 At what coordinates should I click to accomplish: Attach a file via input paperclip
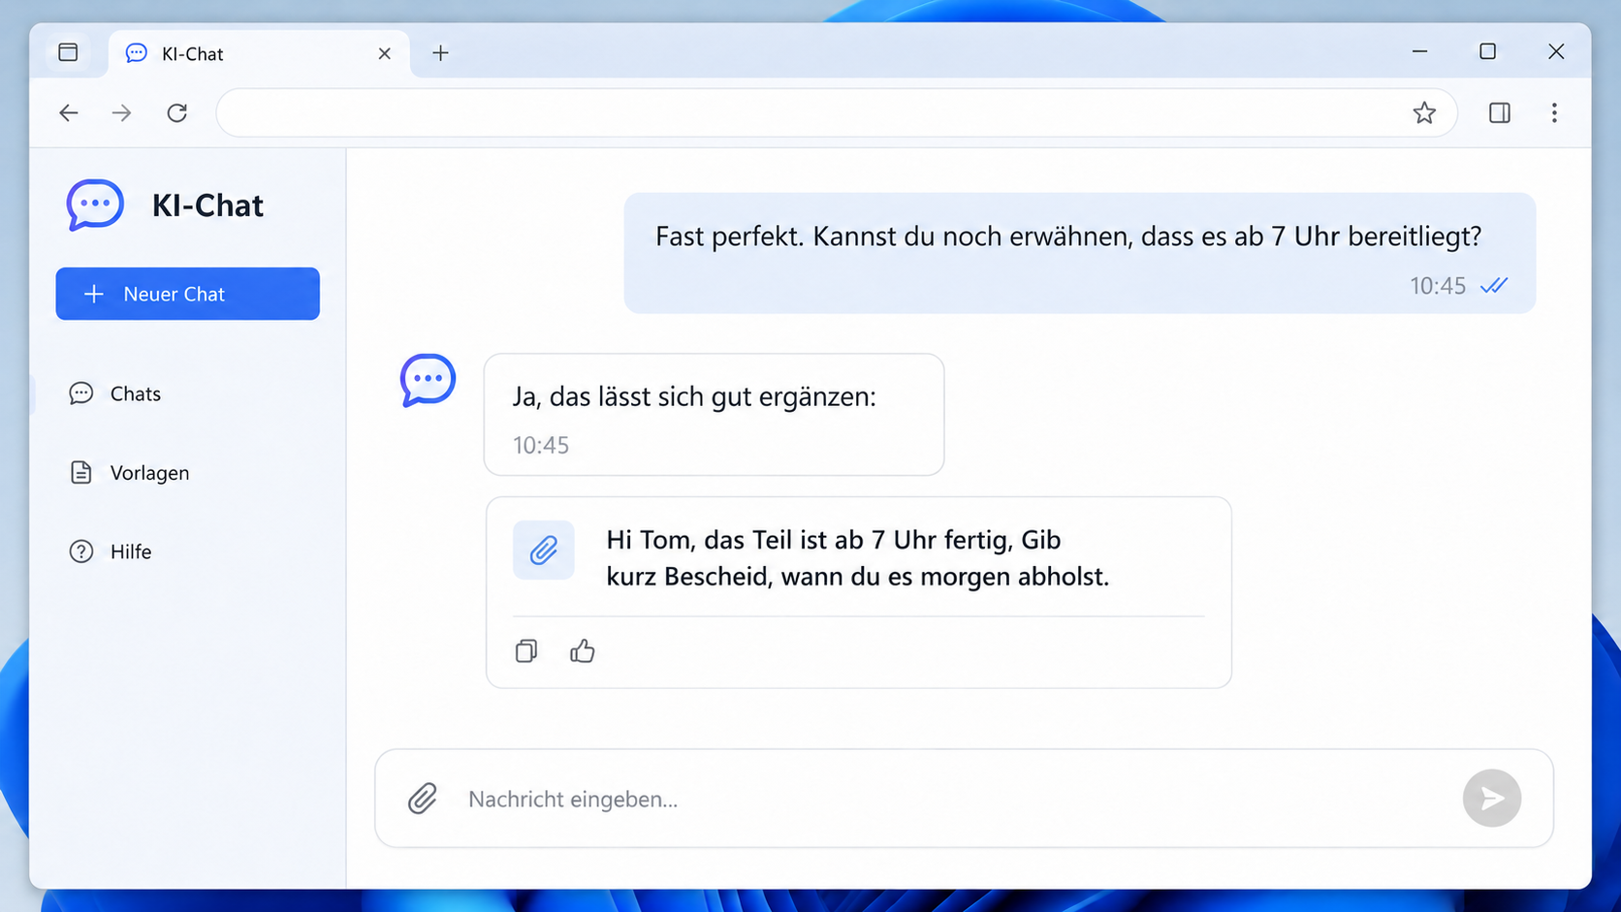tap(423, 799)
